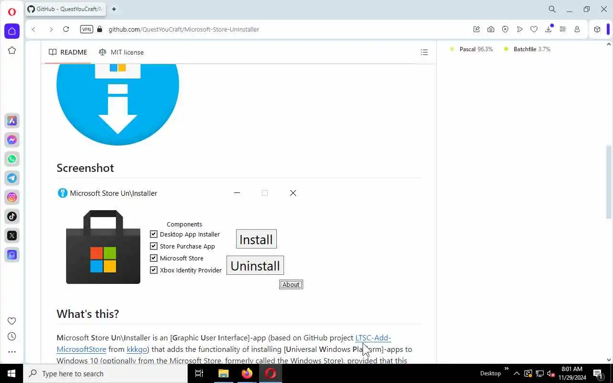Open bookmarks star in Opera sidebar
This screenshot has width=613, height=383.
(x=12, y=50)
